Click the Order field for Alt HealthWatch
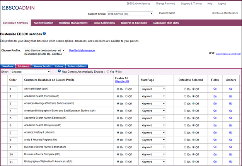 (x=13, y=89)
